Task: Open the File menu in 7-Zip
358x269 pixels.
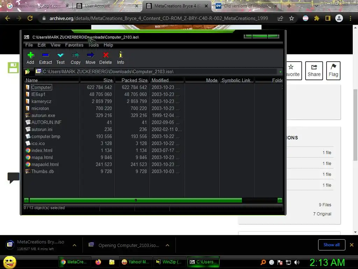Action: (29, 45)
